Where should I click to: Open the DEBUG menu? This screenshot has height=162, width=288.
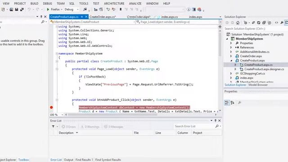[47, 4]
